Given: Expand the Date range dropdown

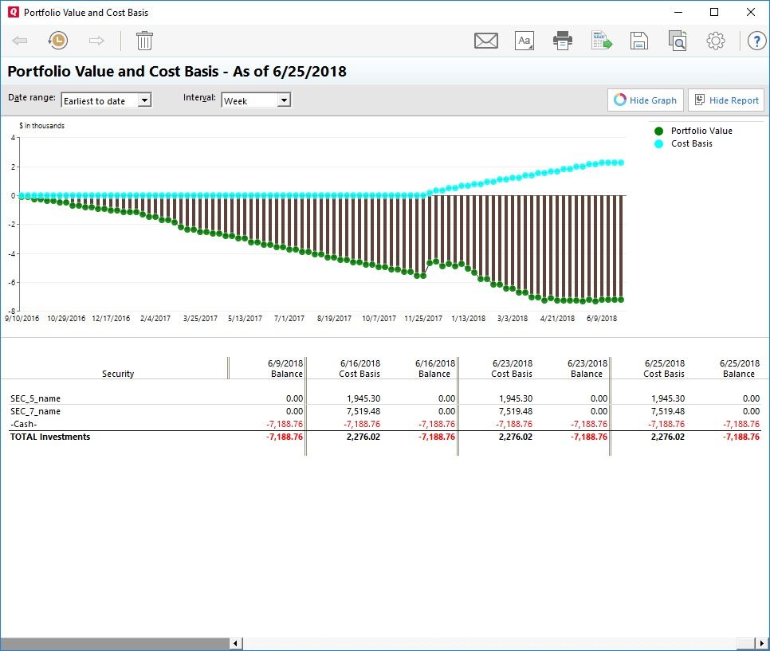Looking at the screenshot, I should coord(143,100).
